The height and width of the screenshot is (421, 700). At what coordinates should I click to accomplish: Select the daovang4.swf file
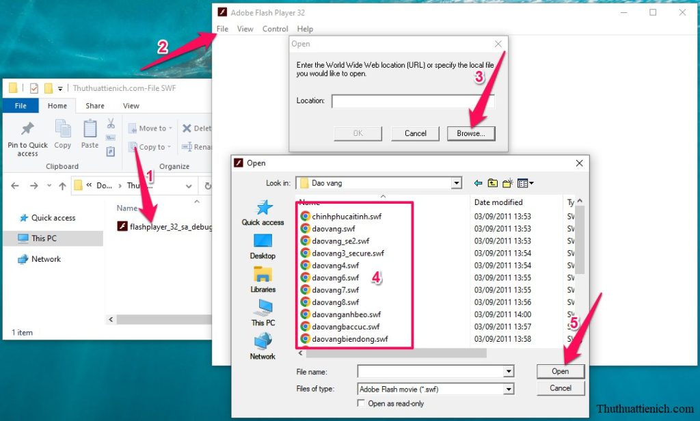(x=335, y=265)
